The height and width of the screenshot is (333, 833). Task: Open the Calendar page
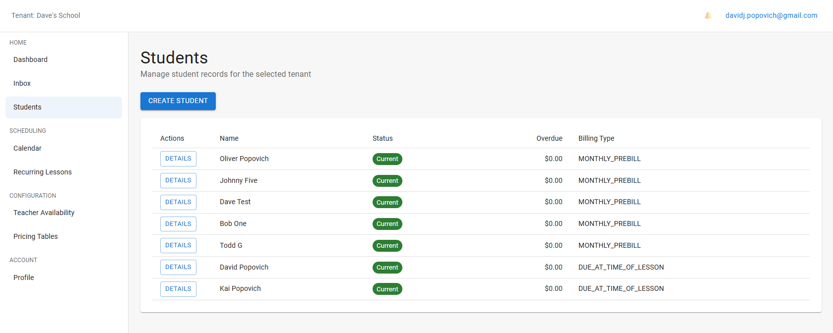(x=64, y=148)
